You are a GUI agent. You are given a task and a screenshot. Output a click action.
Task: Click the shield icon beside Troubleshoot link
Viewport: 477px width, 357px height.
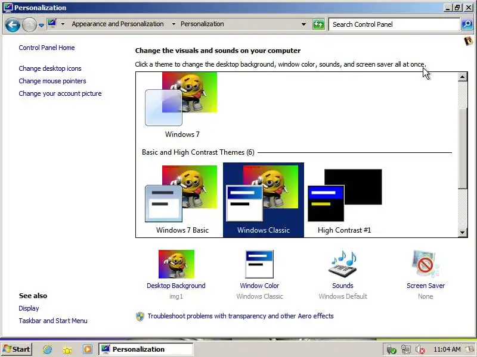tap(140, 317)
